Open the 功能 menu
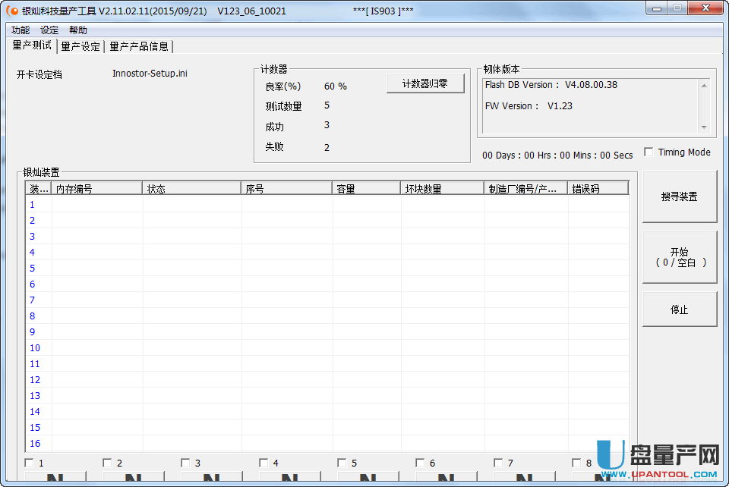Screen dimensions: 729x487 click(x=21, y=30)
